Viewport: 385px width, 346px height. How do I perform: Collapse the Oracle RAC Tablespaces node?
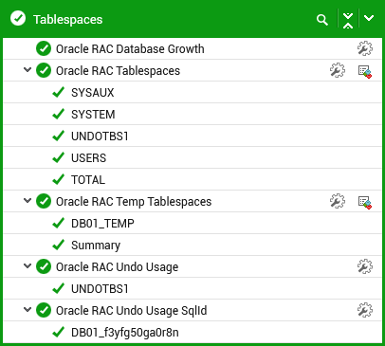click(x=27, y=69)
